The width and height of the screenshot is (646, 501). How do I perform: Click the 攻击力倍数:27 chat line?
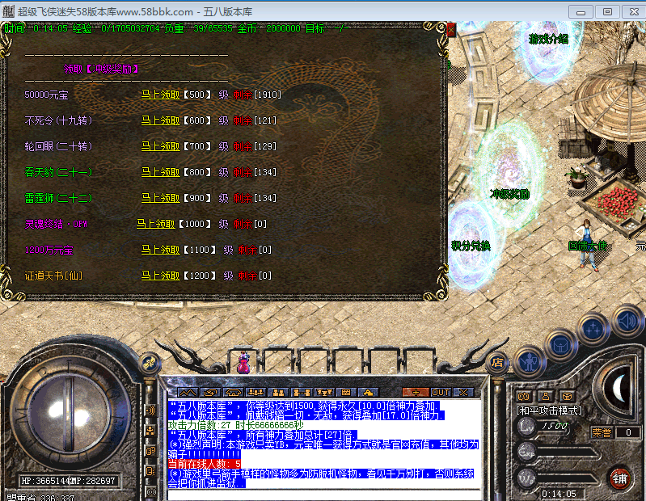235,425
